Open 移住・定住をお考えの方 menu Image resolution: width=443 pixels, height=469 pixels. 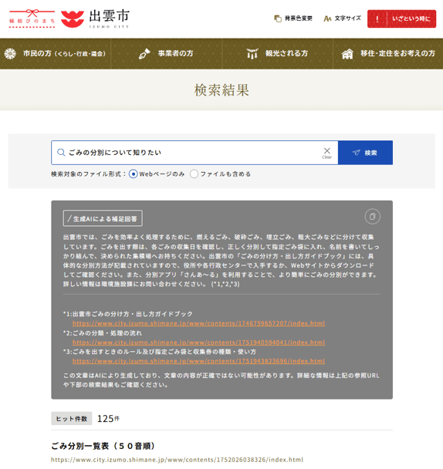click(x=388, y=54)
